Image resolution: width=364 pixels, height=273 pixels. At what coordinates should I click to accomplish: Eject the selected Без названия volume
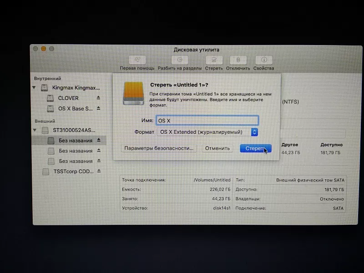pyautogui.click(x=99, y=140)
